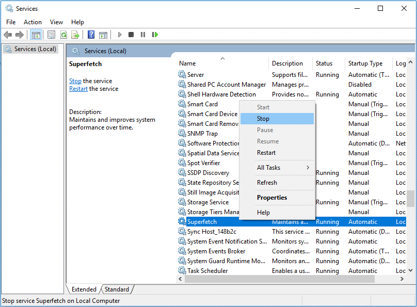
Task: Click the Start Service play icon
Action: [x=119, y=35]
